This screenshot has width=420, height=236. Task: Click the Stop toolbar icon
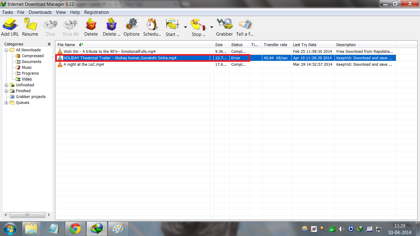(x=50, y=27)
